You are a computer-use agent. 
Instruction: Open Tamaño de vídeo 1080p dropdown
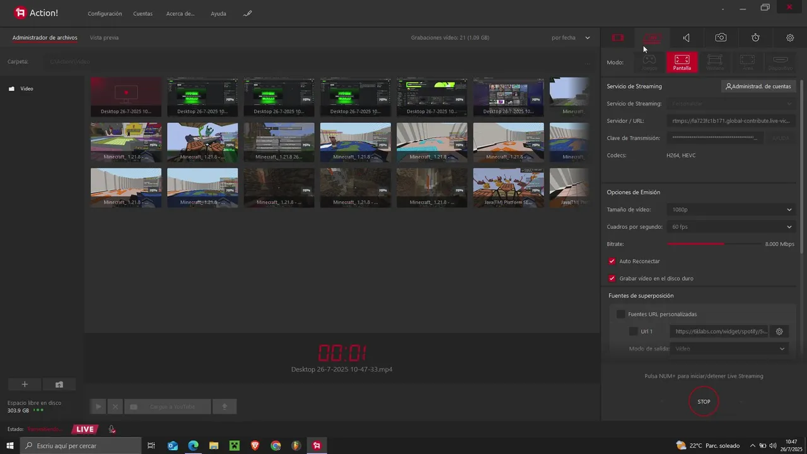(x=731, y=209)
